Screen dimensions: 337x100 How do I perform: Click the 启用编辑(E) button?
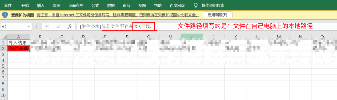click(218, 15)
